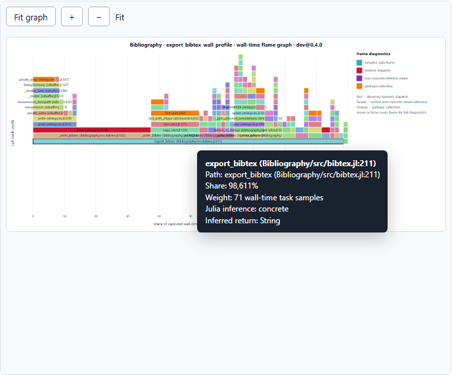Click the 'Fit' zoom status label
This screenshot has height=375, width=452.
coord(120,17)
